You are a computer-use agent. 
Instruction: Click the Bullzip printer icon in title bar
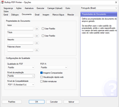coord(2,2)
